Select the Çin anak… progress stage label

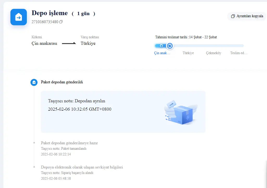pos(162,53)
